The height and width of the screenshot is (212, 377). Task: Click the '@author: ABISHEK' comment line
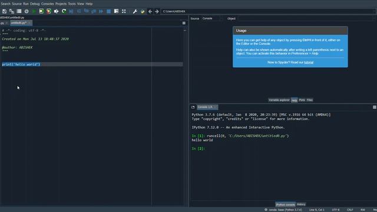(17, 48)
